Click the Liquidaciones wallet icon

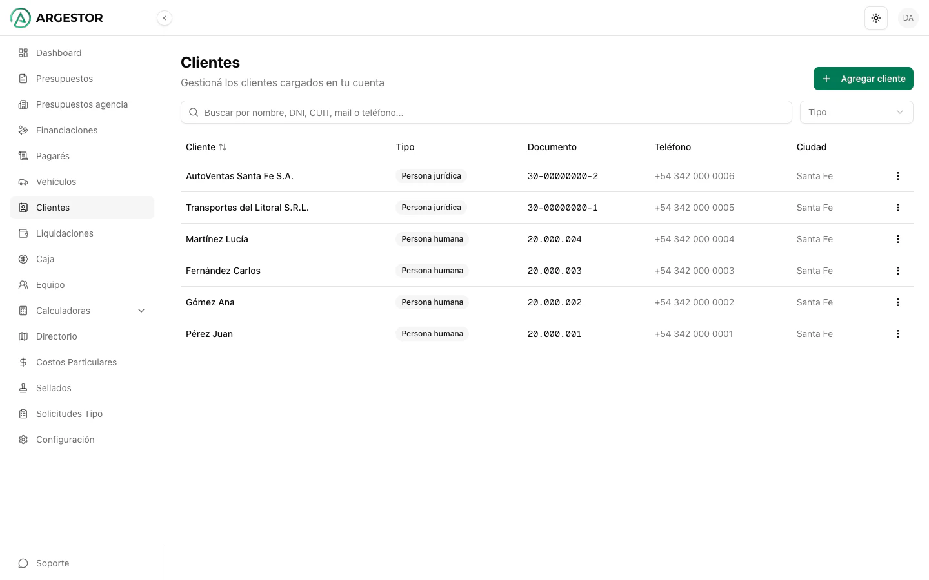coord(23,233)
